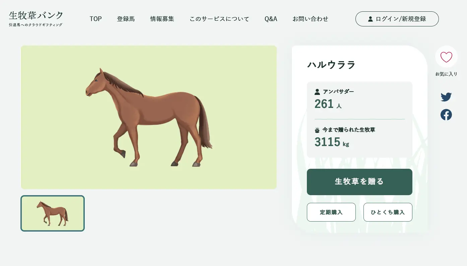Go to the TOP menu item
467x266 pixels.
pyautogui.click(x=96, y=19)
